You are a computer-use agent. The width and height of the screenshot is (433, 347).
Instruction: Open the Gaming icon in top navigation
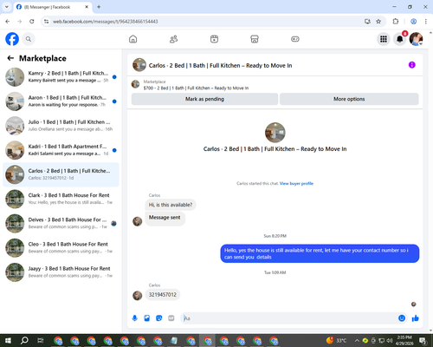295,39
